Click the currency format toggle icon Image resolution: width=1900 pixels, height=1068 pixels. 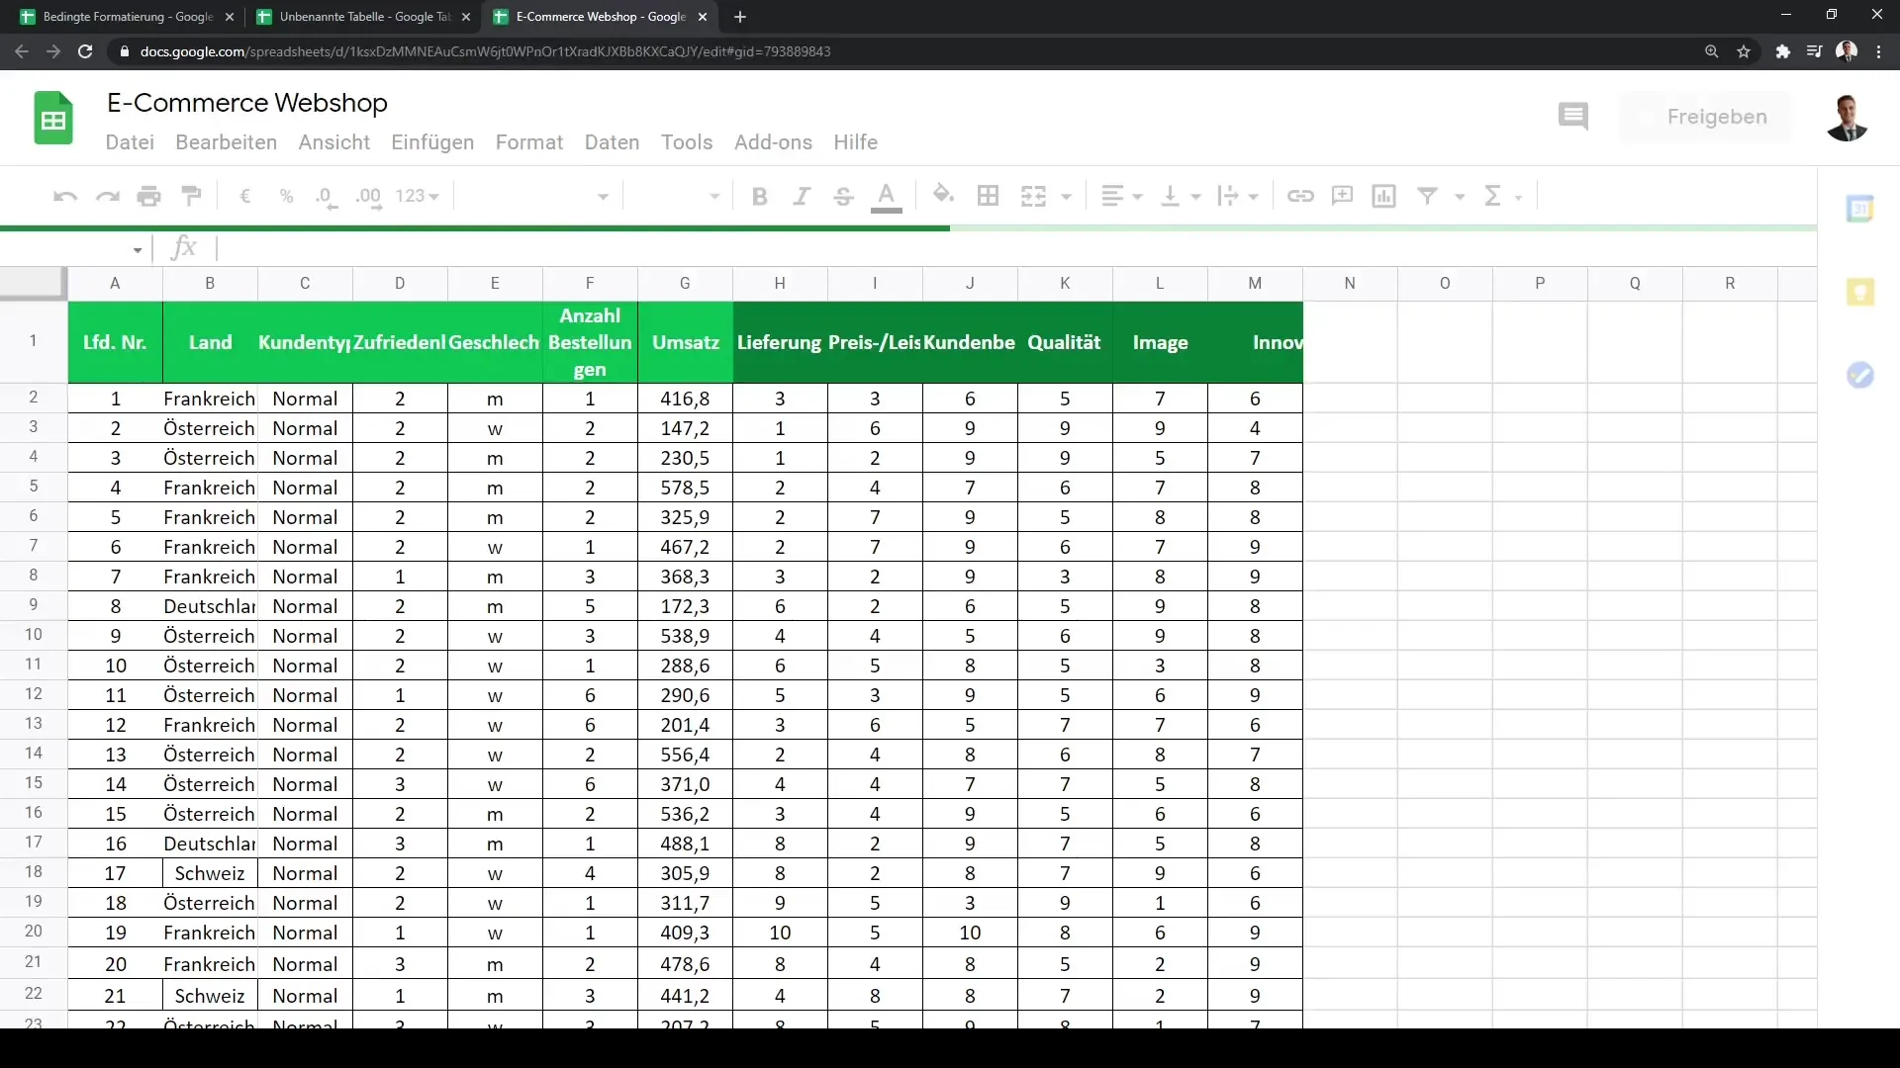246,196
